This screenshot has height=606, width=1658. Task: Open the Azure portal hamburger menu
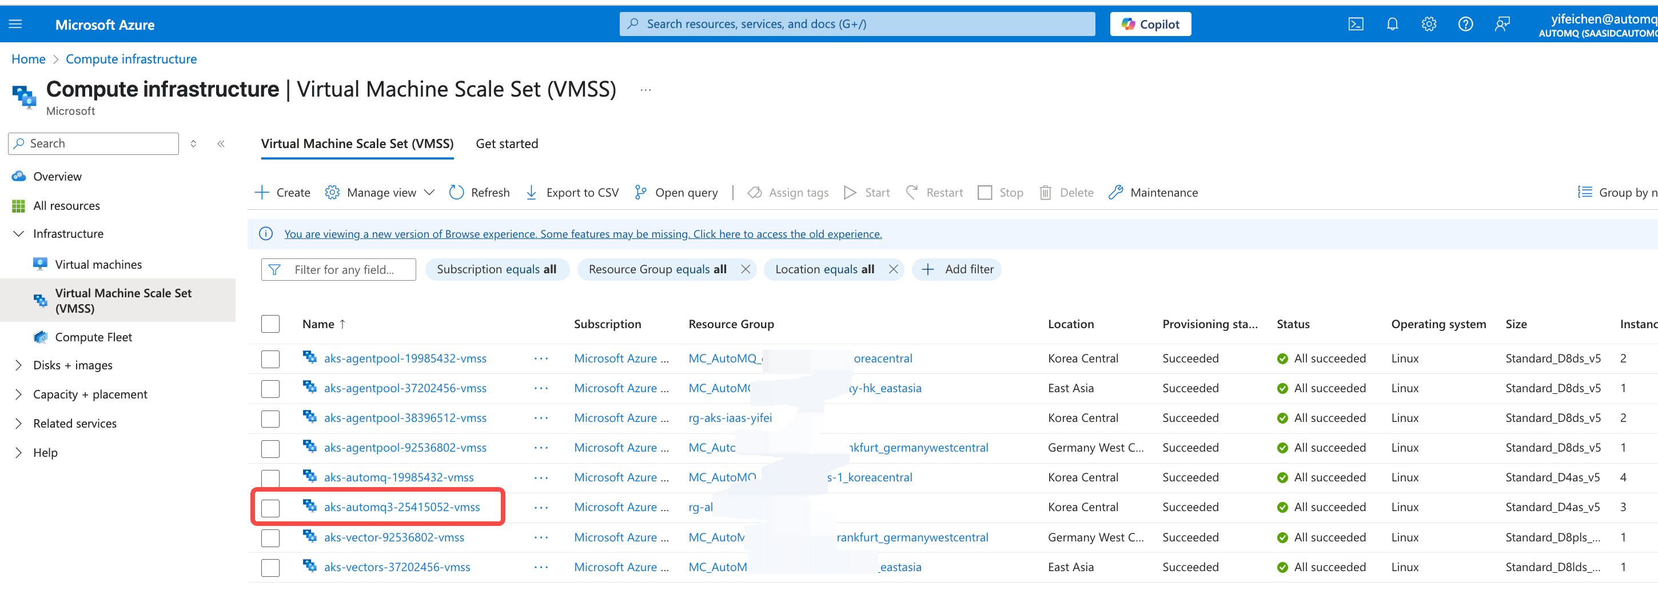pyautogui.click(x=15, y=25)
